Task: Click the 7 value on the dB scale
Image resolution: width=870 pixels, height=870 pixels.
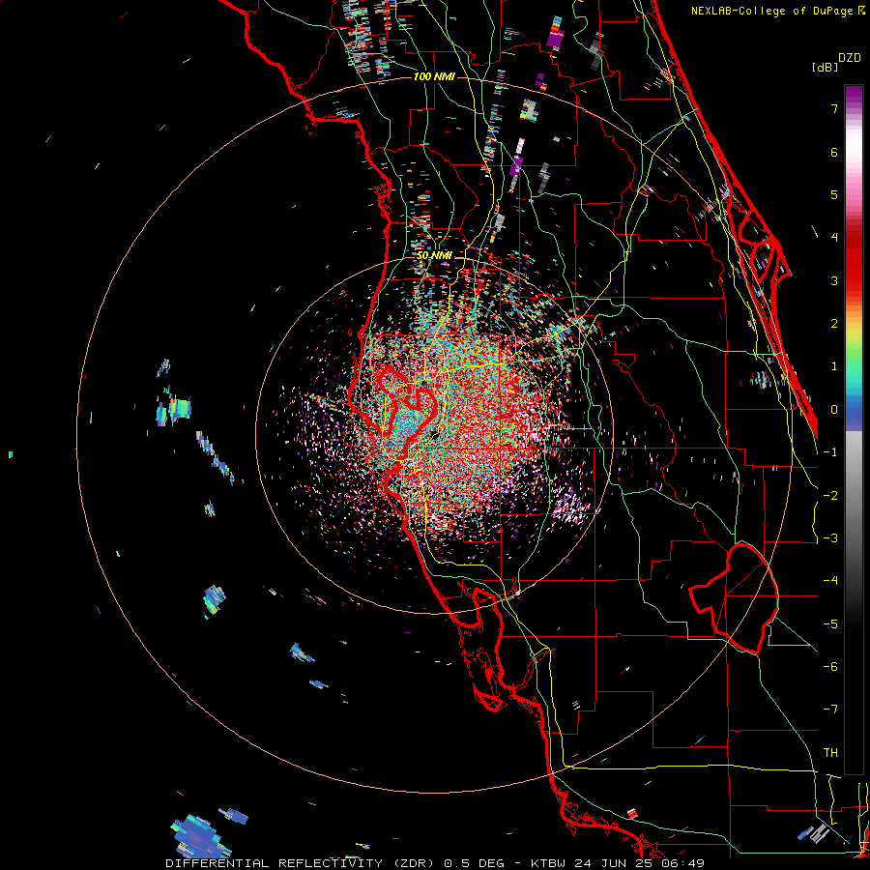Action: pos(834,108)
